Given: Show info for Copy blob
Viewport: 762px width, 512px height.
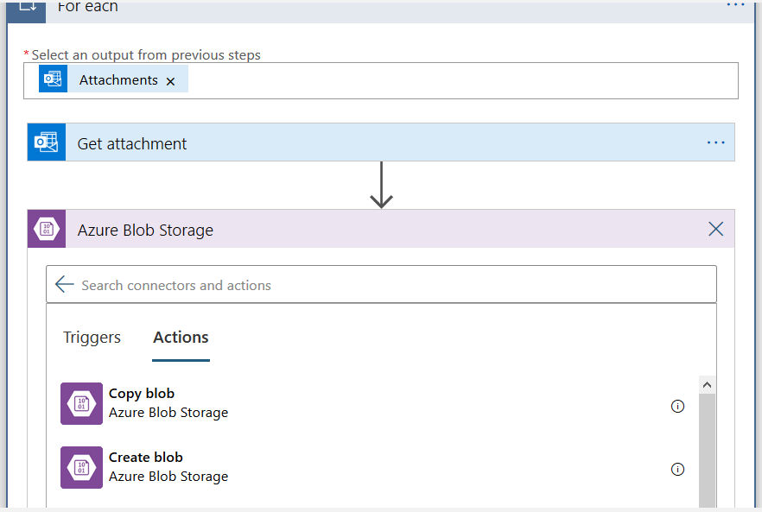Looking at the screenshot, I should [678, 406].
